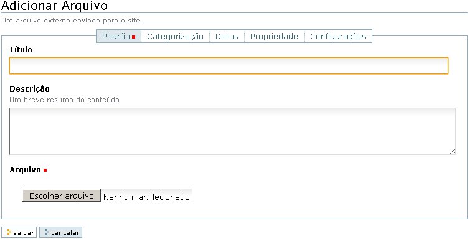Click the Descrição field label

[x=29, y=89]
